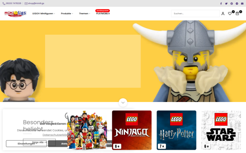Open the Twitter social link

(226, 3)
